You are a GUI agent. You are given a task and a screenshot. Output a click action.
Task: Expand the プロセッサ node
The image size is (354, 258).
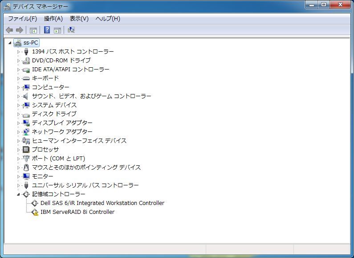(18, 150)
